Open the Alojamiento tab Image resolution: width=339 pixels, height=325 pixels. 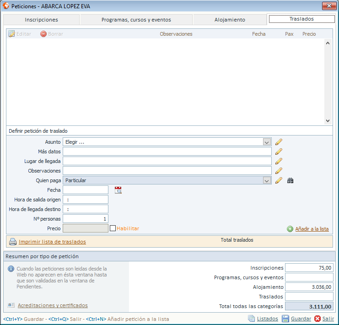point(230,20)
